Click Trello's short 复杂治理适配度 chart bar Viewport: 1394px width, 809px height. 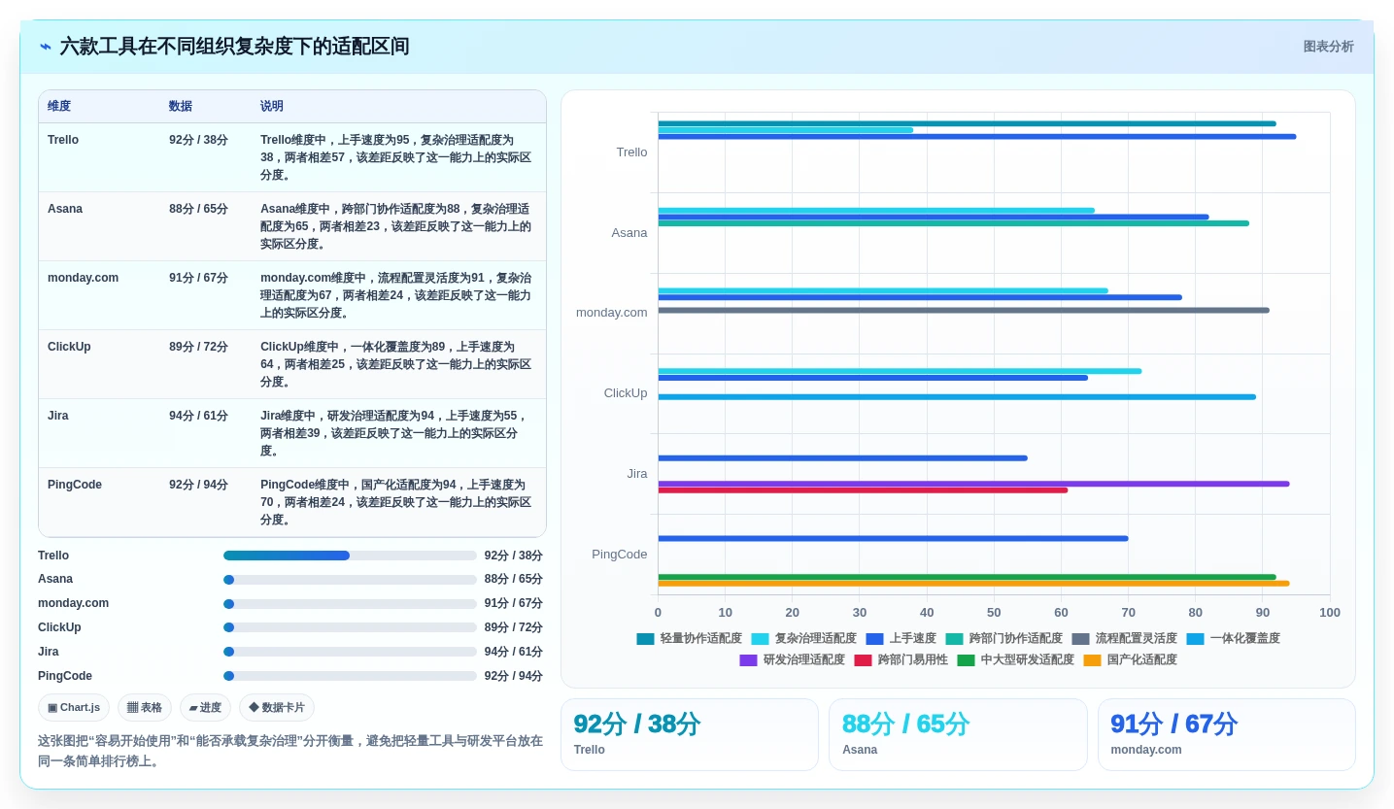786,130
